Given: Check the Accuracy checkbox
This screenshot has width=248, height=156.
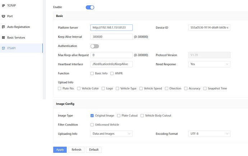Looking at the screenshot, I should [x=186, y=89].
